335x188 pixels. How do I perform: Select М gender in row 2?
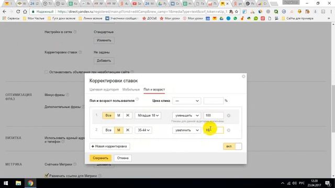119,130
